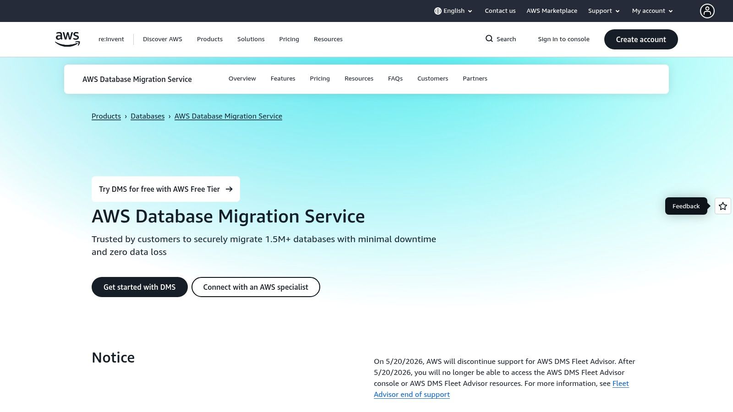733x412 pixels.
Task: Click Connect with an AWS specialist
Action: pos(256,287)
